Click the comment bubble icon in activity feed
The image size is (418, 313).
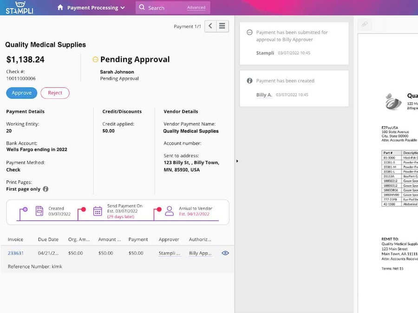249,32
